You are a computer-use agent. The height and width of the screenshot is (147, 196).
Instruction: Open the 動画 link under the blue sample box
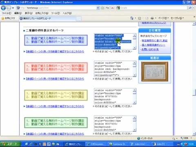pyautogui.click(x=55, y=51)
